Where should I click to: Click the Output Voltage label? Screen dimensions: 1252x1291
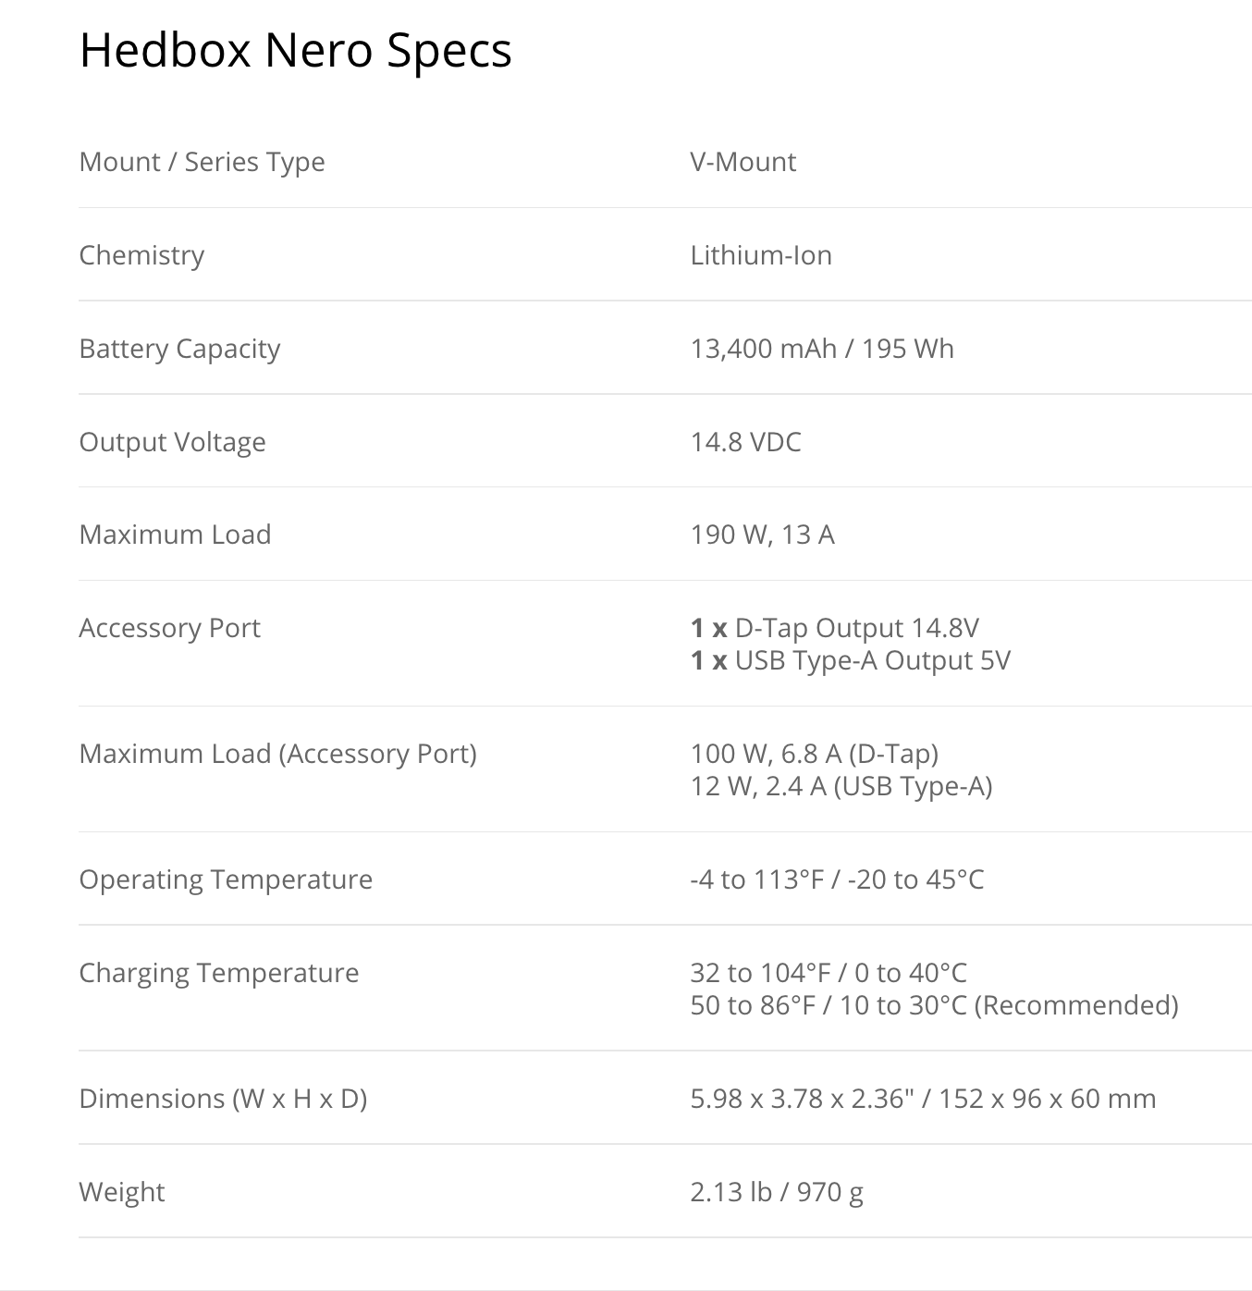[x=172, y=442]
